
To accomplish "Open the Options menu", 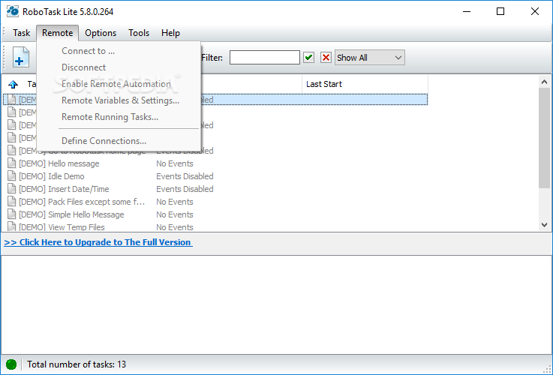I will 101,33.
